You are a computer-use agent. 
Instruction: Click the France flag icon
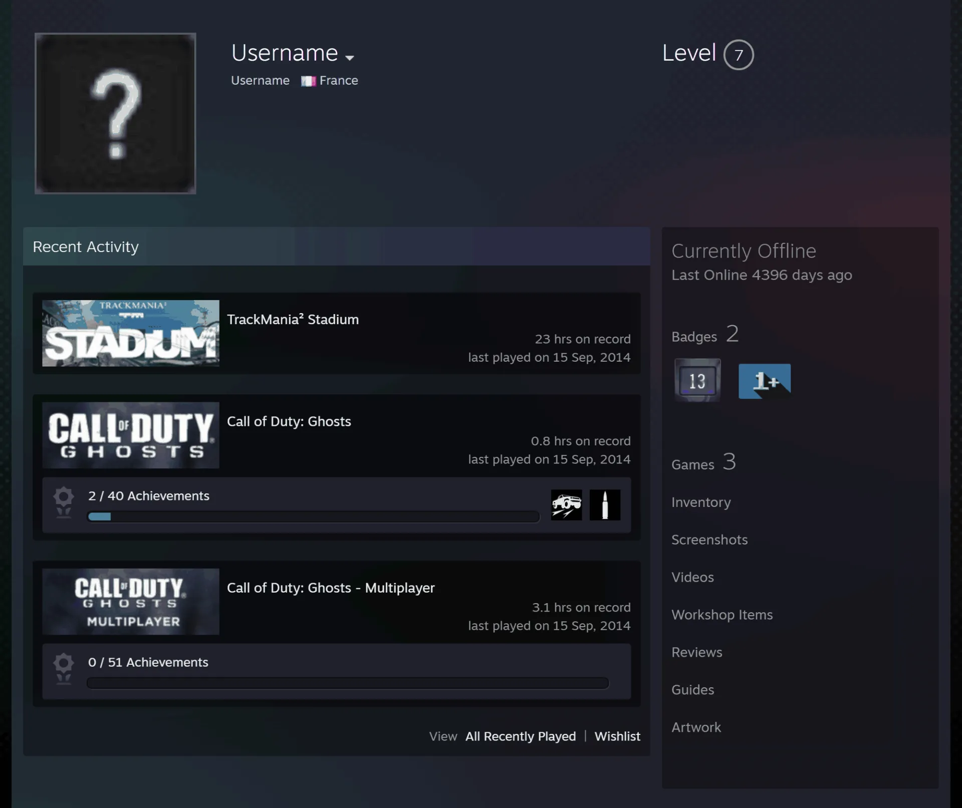308,81
